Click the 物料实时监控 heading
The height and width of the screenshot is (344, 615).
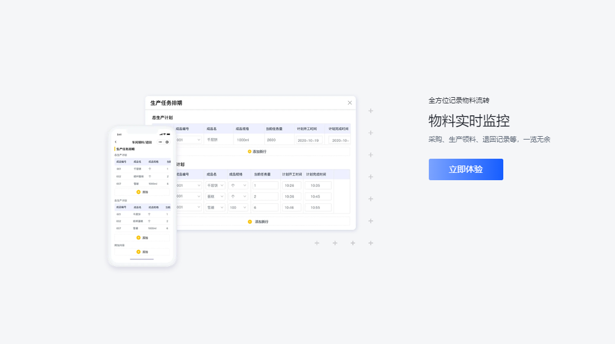click(x=469, y=120)
